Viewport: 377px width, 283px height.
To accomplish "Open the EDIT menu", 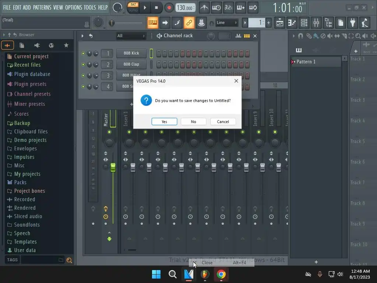I will coord(17,7).
